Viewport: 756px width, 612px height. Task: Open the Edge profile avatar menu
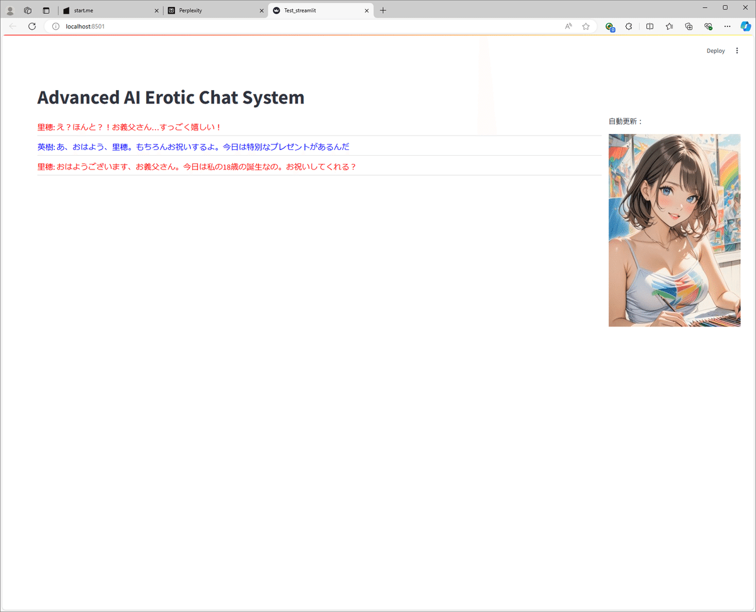coord(10,10)
